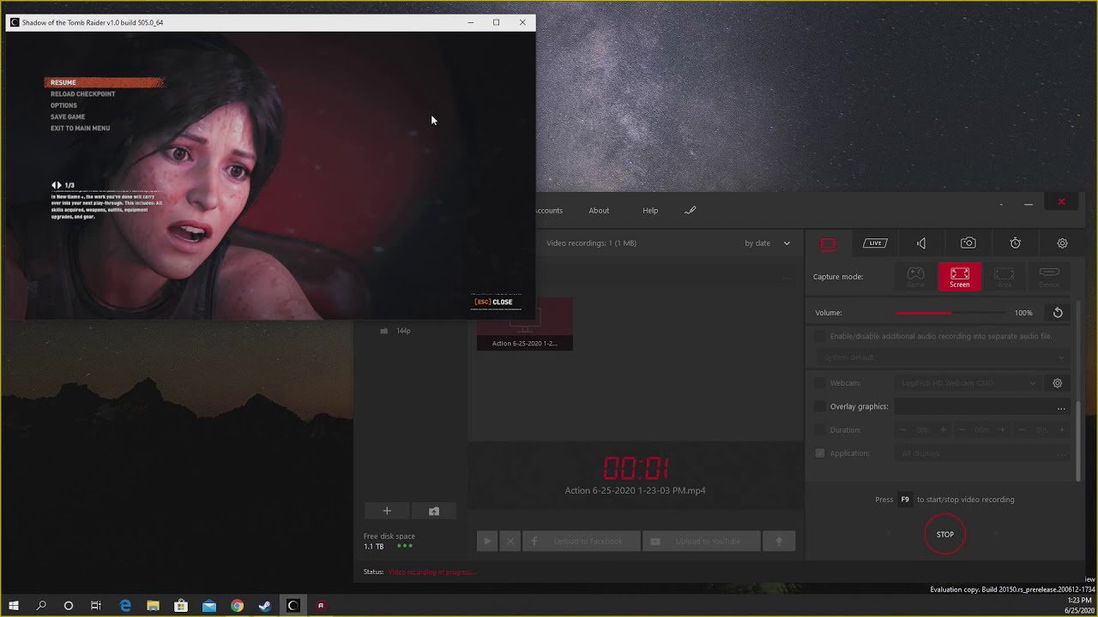Decrease duration seconds with minus
This screenshot has width=1098, height=617.
(x=1021, y=429)
